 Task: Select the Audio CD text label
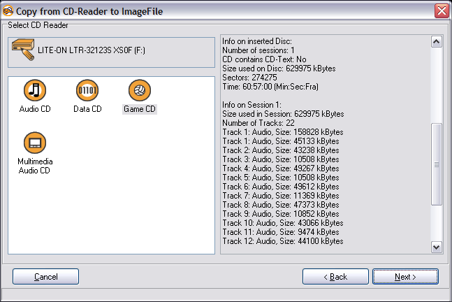point(35,109)
